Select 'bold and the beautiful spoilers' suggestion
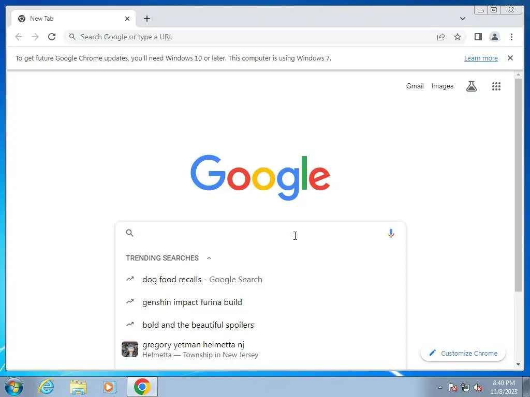Viewport: 530px width, 397px height. [260, 325]
